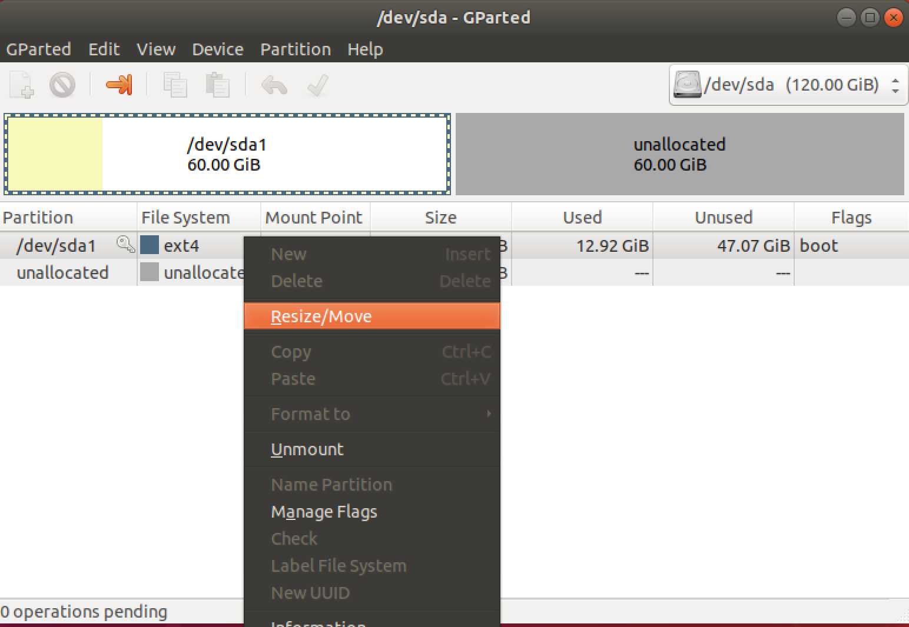Open the Help menu
Image resolution: width=909 pixels, height=627 pixels.
(365, 49)
